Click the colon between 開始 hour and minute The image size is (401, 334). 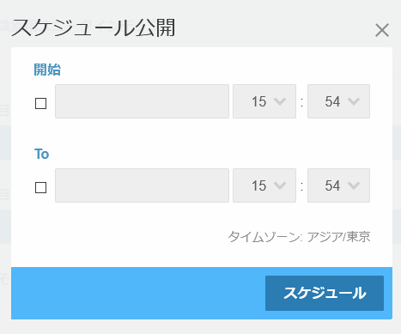coord(301,102)
